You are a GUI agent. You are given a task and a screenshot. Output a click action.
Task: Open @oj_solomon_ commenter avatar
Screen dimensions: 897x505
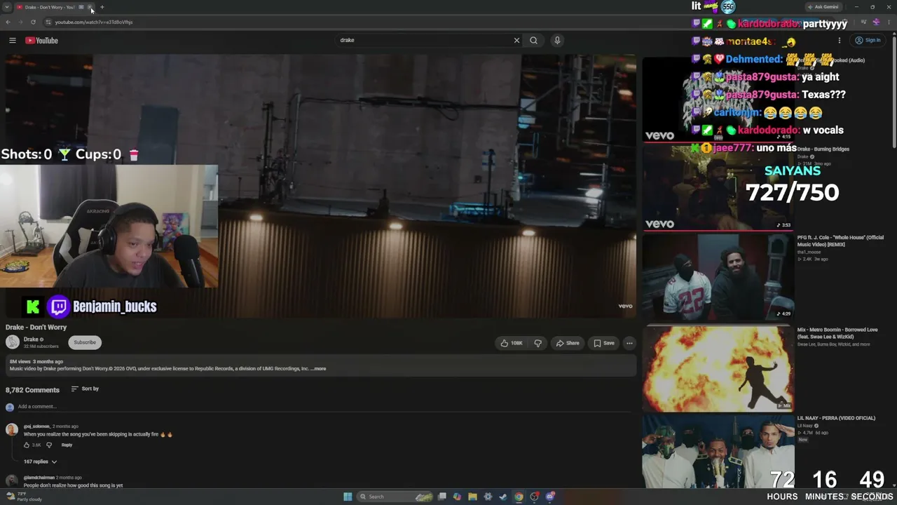point(12,429)
